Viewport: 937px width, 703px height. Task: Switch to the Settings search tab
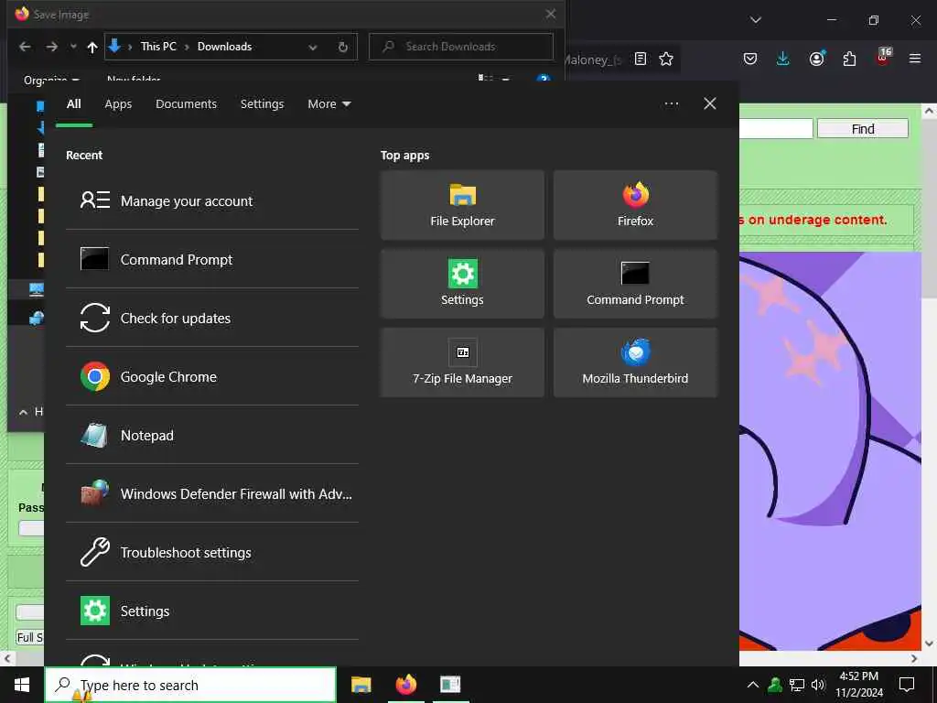click(x=262, y=104)
